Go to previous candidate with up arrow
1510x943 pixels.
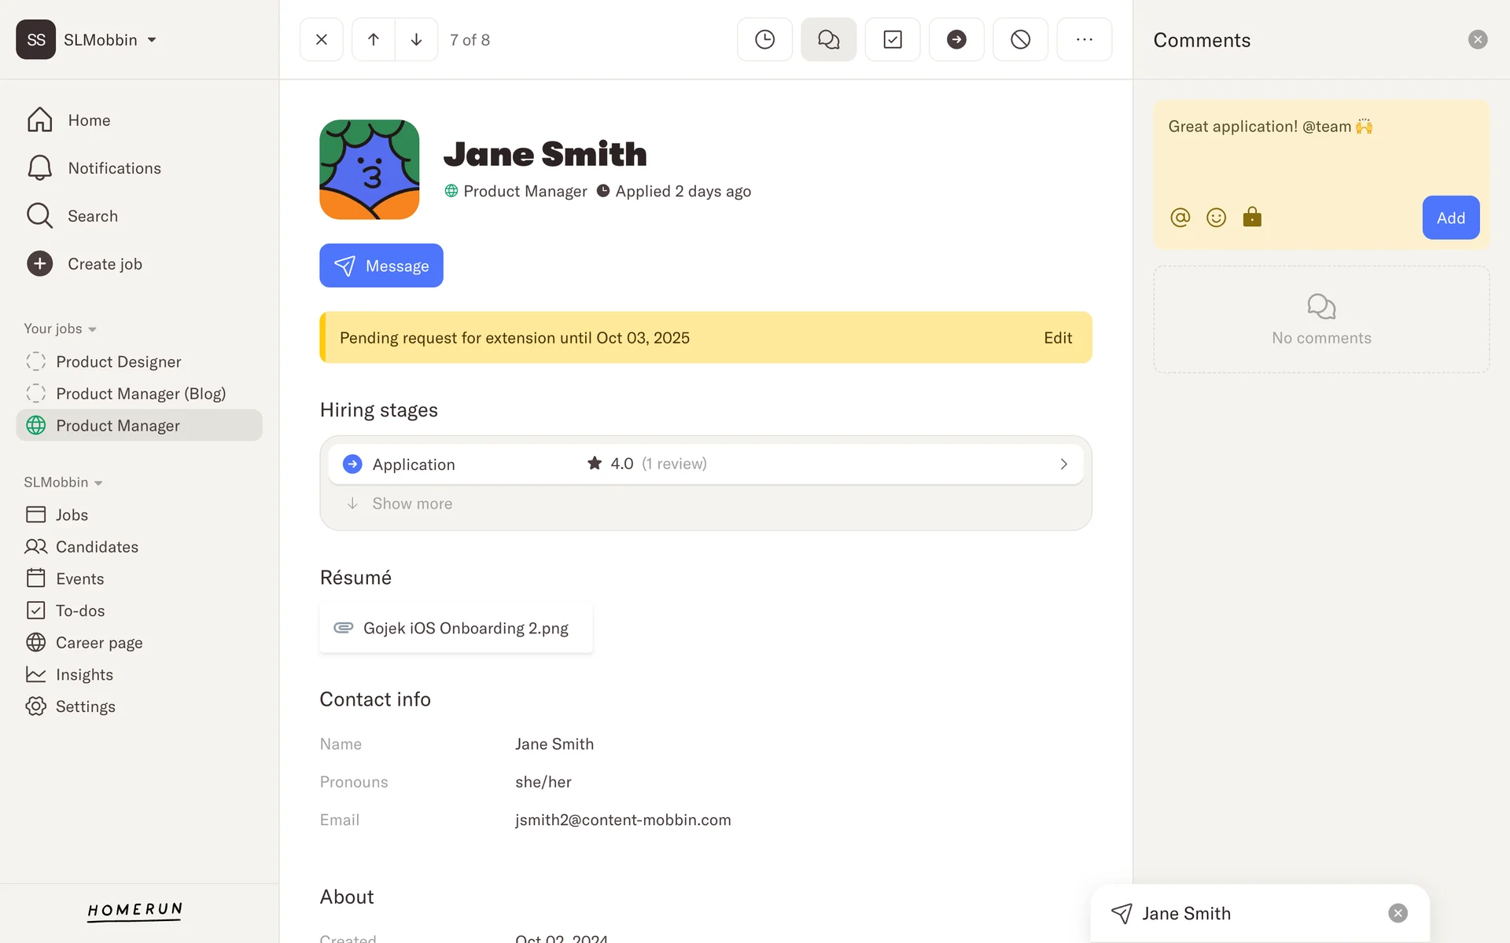tap(374, 39)
